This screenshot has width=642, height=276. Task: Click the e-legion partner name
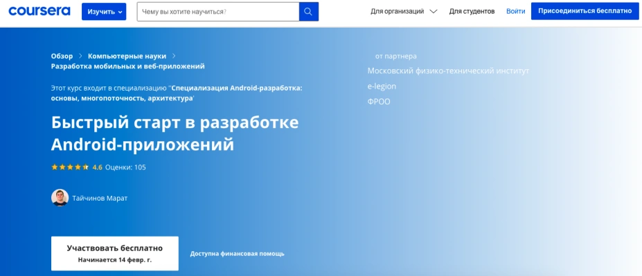(x=382, y=86)
